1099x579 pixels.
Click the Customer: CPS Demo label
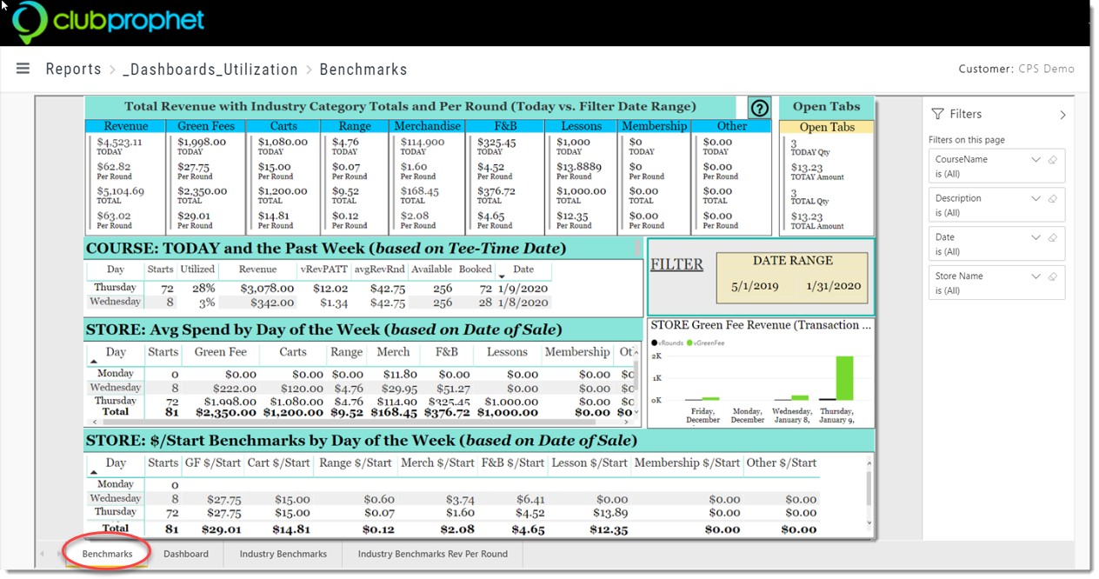pyautogui.click(x=1016, y=69)
